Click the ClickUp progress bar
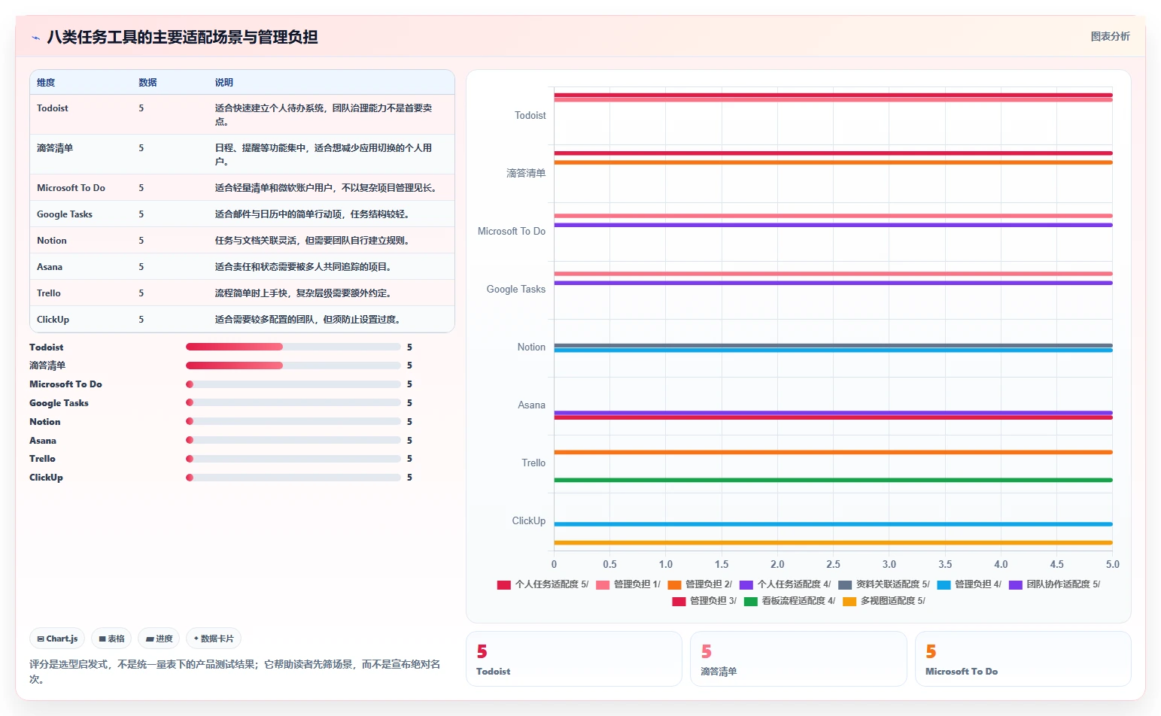This screenshot has height=716, width=1161. tap(293, 478)
